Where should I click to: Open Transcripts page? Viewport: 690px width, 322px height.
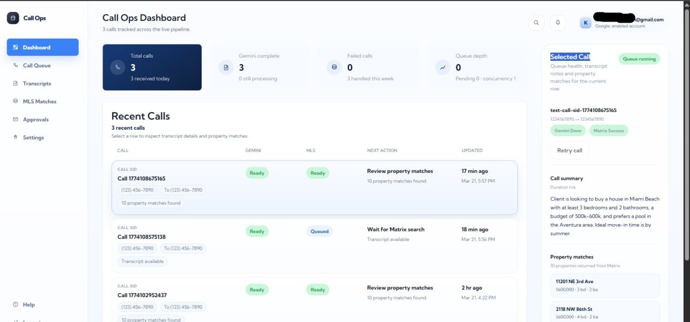pyautogui.click(x=43, y=83)
